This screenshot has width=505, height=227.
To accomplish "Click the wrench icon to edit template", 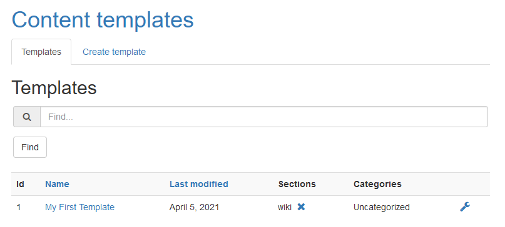I will pos(465,207).
